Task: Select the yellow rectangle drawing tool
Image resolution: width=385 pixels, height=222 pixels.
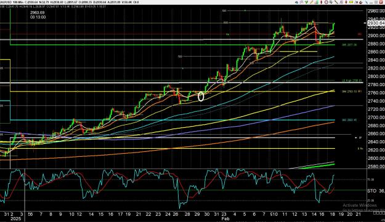Action: tap(351, 2)
